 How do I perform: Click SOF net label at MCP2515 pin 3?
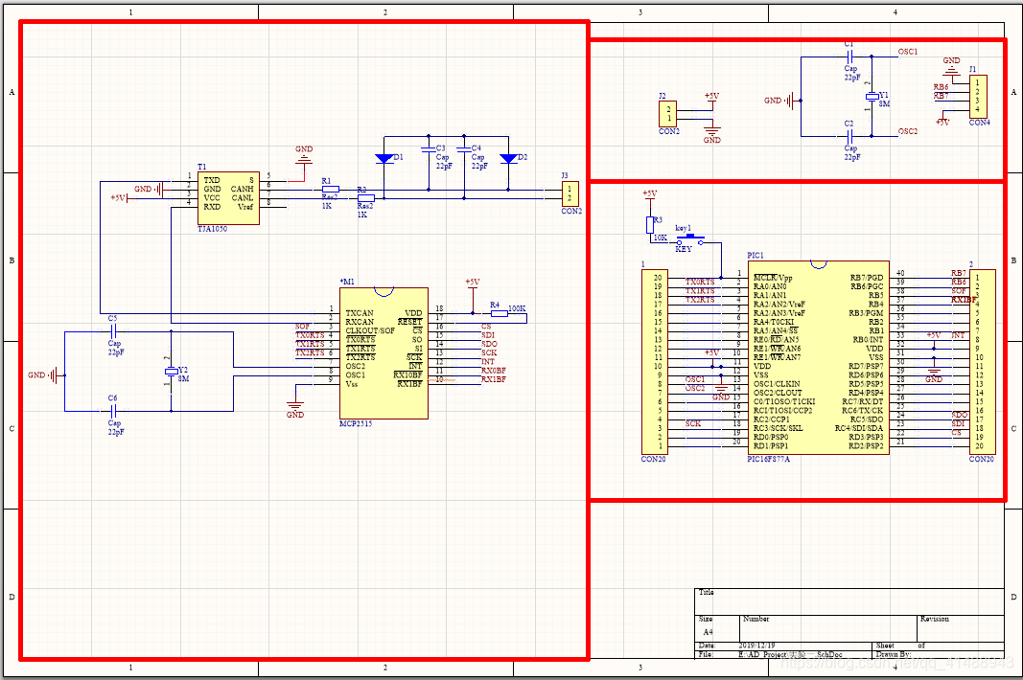(302, 327)
